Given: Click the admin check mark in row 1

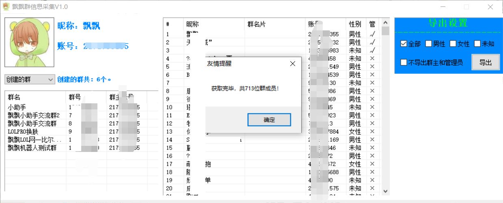Looking at the screenshot, I should click(x=373, y=34).
